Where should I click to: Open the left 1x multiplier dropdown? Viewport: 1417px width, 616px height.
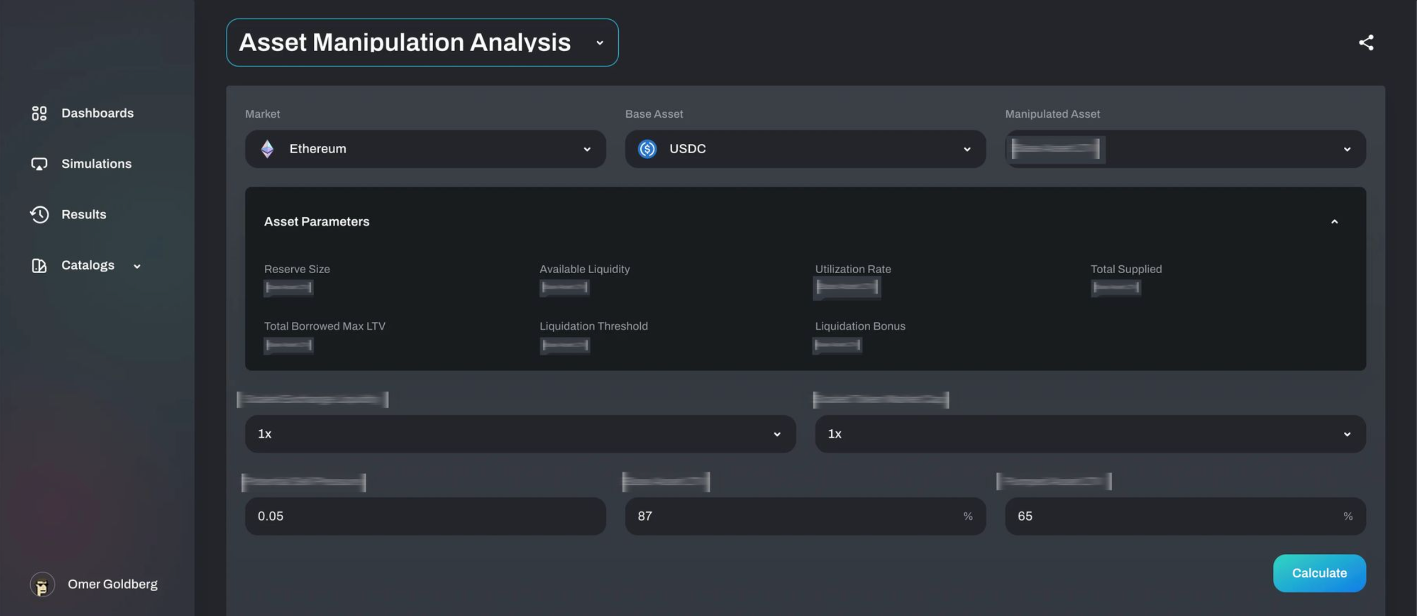(520, 433)
